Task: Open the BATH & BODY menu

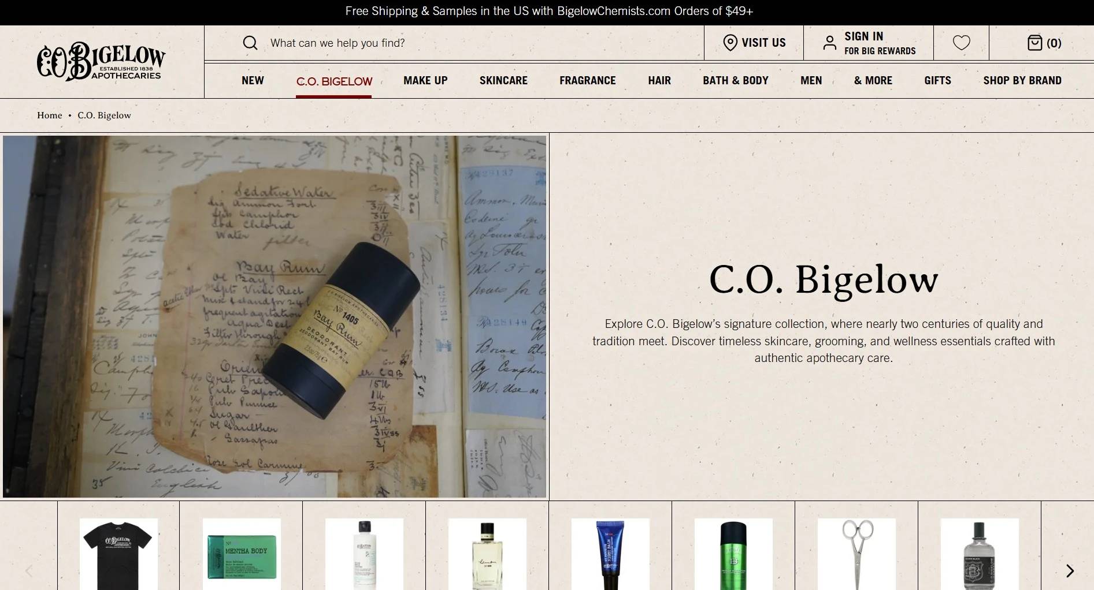Action: click(x=736, y=81)
